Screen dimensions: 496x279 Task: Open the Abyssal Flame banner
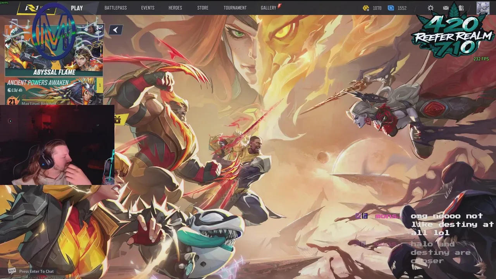(x=54, y=50)
